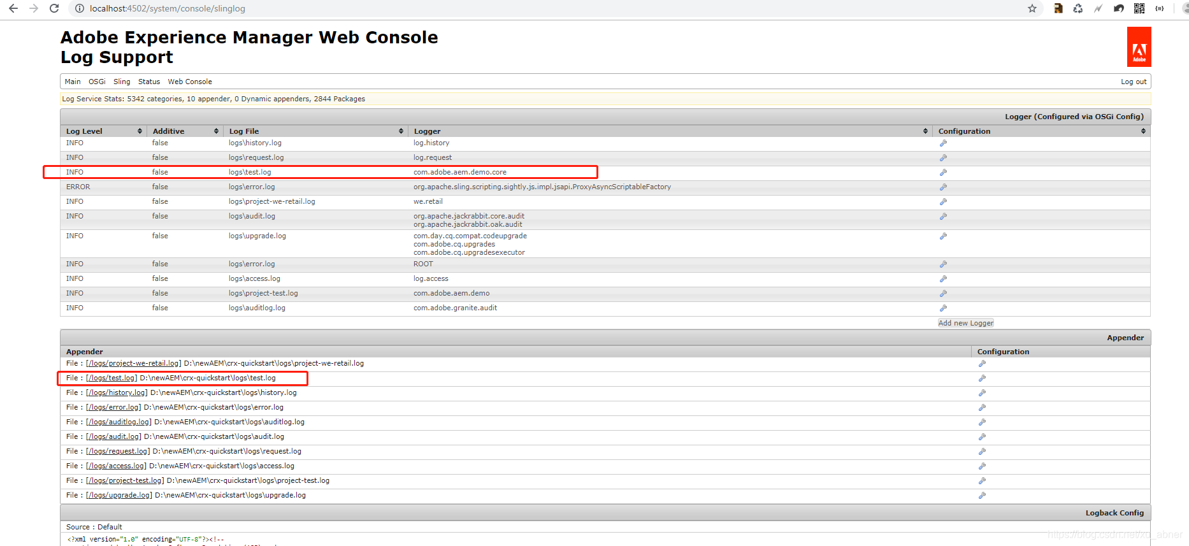Configure logs\upgrade.log logger wrench

point(943,236)
